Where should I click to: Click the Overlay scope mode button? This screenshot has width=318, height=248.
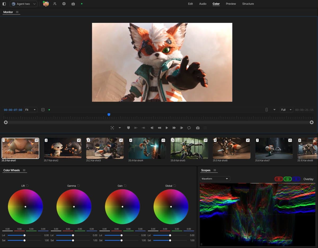308,179
